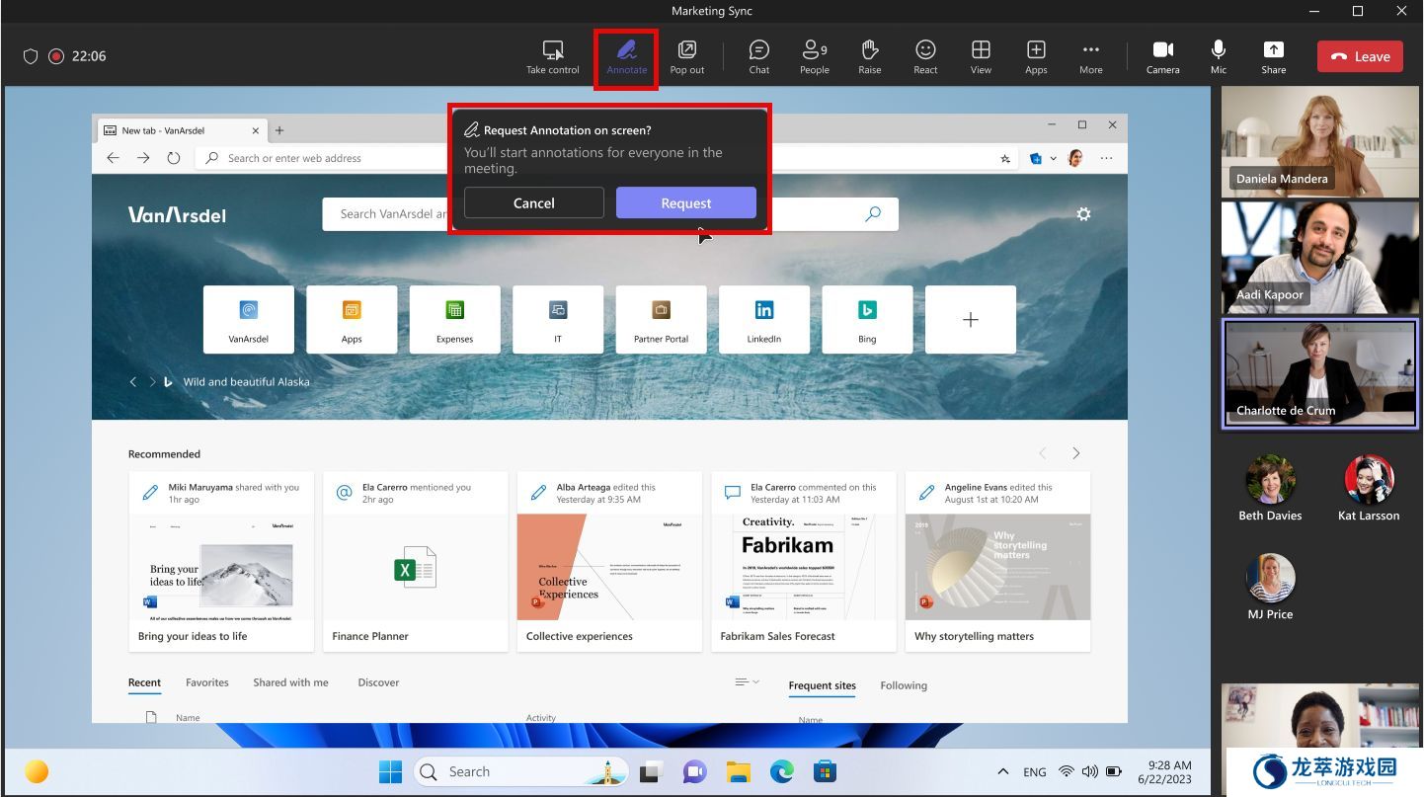The height and width of the screenshot is (797, 1424).
Task: Select the Annotate pen tool
Action: click(x=627, y=56)
